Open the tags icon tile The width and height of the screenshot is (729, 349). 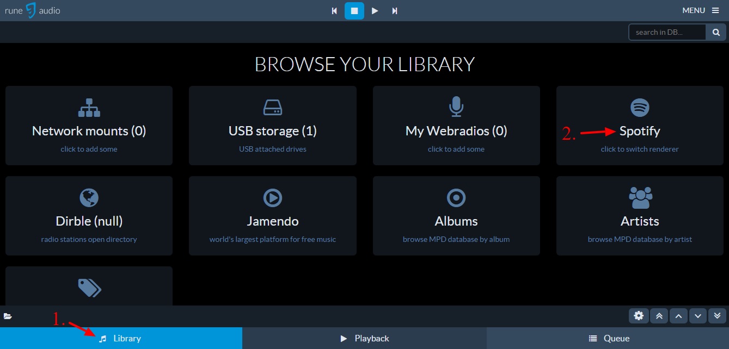[x=89, y=288]
